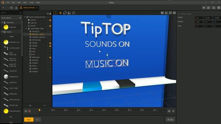Screen dimensions: 221x124
Task: Run the game with the top-right play icon
Action: (x=204, y=8)
